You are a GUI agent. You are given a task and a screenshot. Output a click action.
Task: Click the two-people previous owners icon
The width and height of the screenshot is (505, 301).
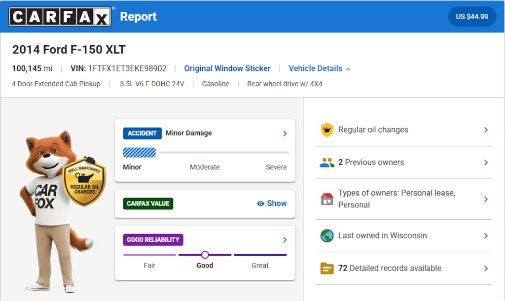(326, 163)
